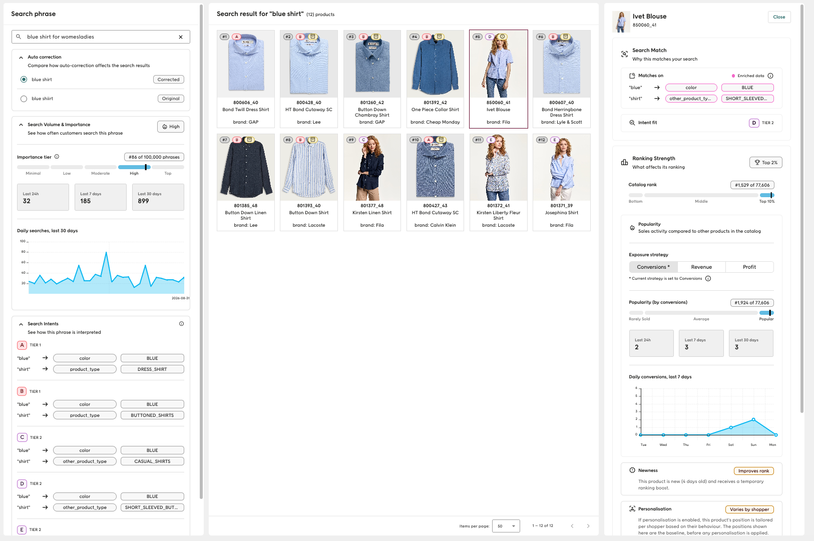This screenshot has height=541, width=814.
Task: Select the Conversions exposure strategy
Action: pos(653,267)
